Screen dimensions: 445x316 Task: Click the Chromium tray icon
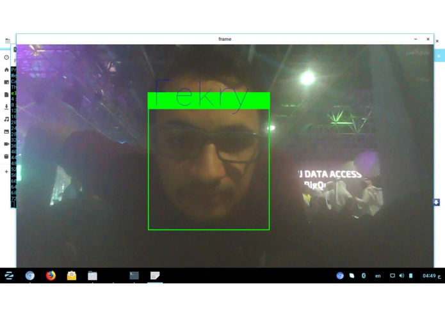[x=340, y=276]
